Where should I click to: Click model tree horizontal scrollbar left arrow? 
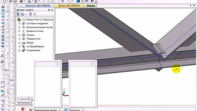point(18,98)
